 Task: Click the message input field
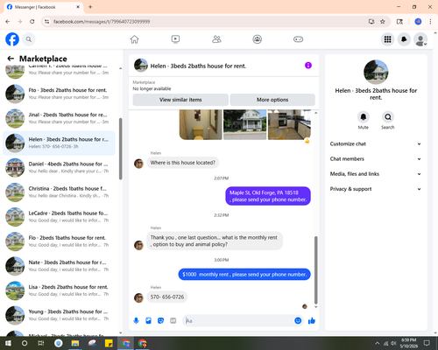(x=239, y=321)
